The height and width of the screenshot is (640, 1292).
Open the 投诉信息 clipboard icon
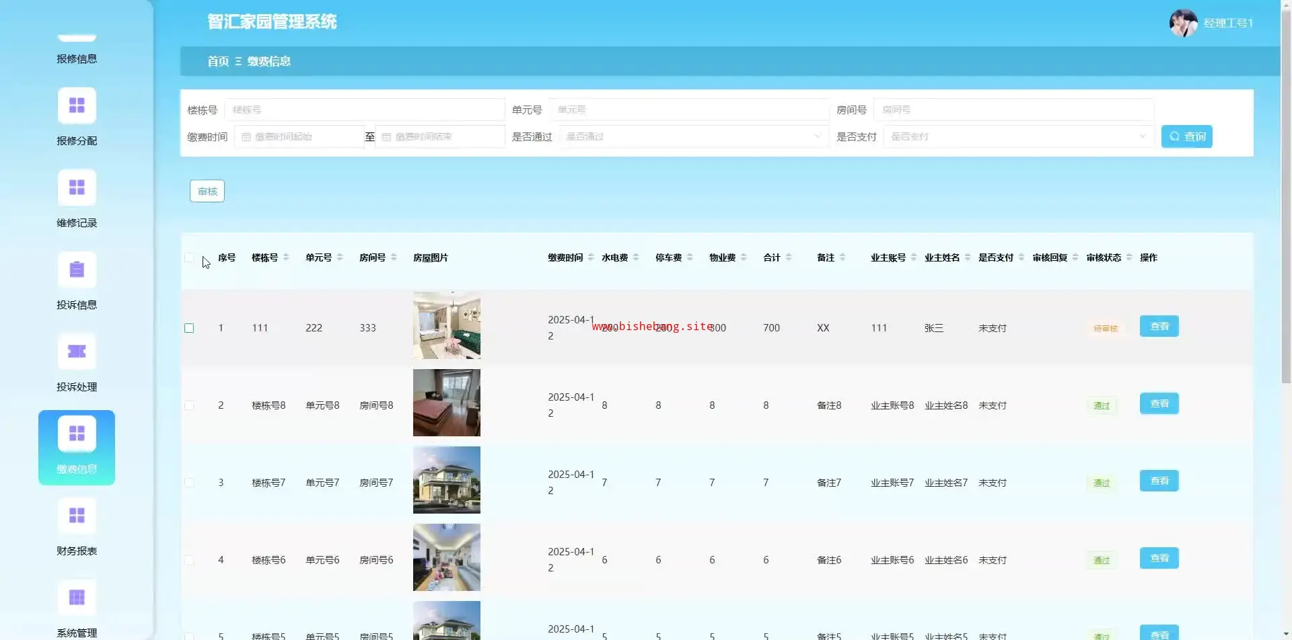tap(77, 270)
